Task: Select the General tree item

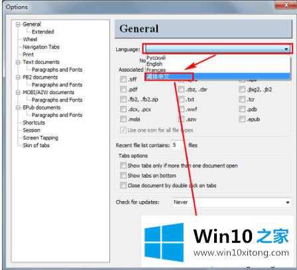Action: [32, 24]
